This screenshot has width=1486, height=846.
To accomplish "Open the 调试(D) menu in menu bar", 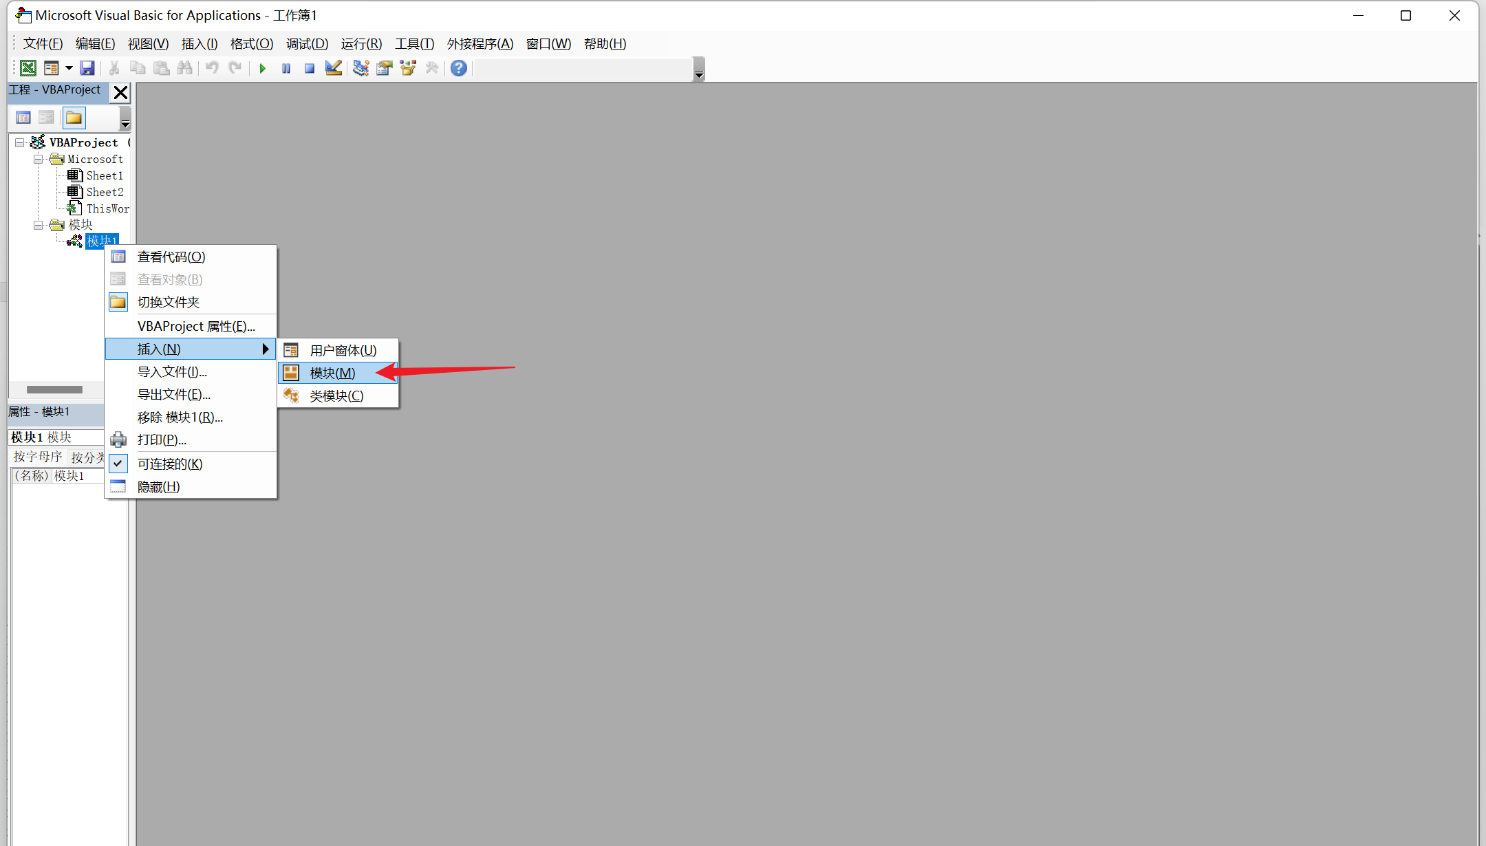I will coord(307,44).
